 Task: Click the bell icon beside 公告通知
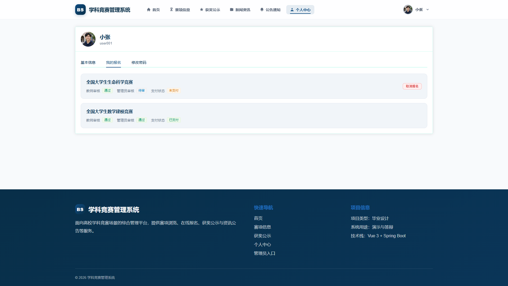[x=262, y=10]
